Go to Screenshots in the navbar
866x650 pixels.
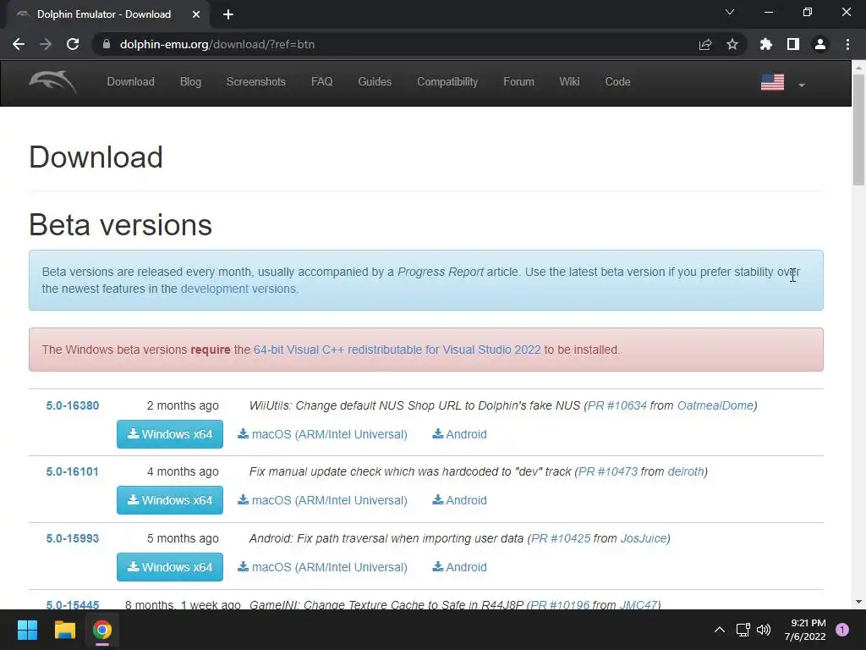click(x=255, y=82)
